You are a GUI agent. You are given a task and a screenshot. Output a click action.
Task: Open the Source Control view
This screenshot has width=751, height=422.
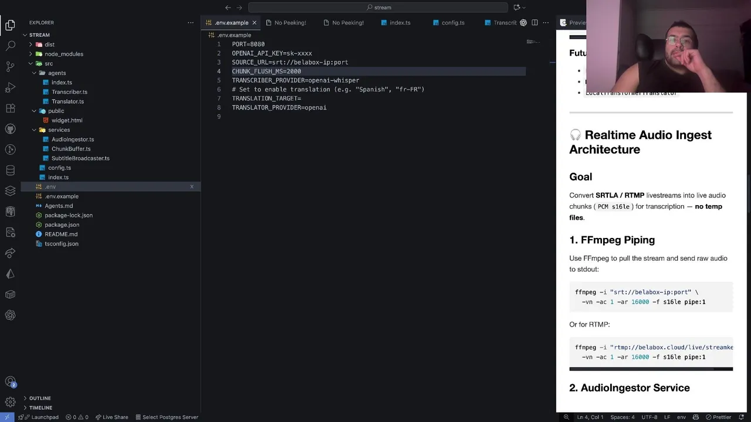tap(10, 66)
